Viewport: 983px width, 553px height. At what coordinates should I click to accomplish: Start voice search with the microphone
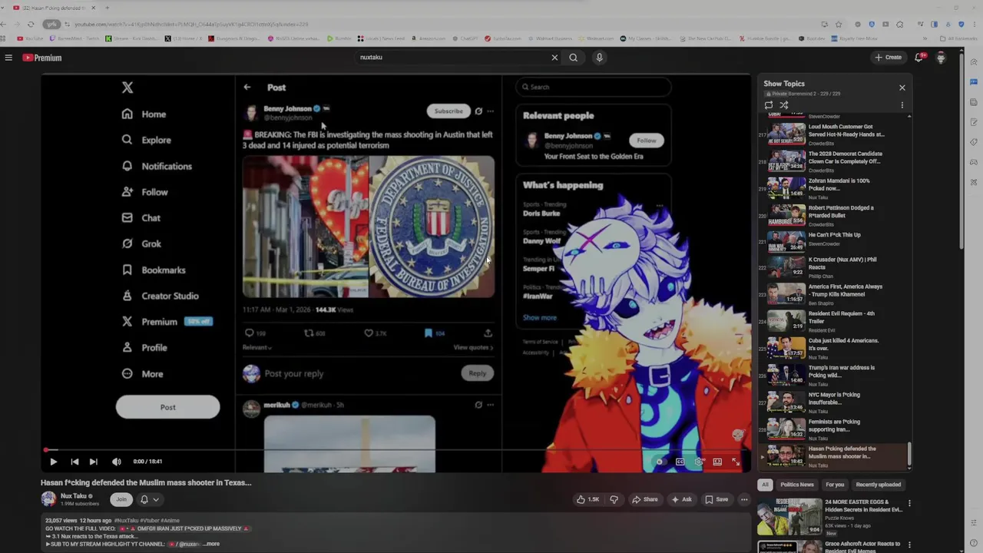599,58
